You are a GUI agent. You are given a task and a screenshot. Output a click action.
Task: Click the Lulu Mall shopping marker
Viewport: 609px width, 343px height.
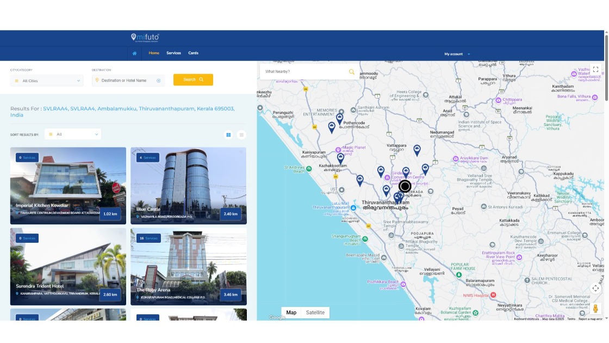353,208
